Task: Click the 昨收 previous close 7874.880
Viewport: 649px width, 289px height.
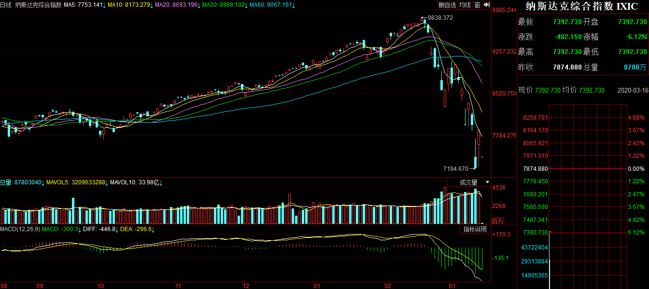Action: [567, 67]
